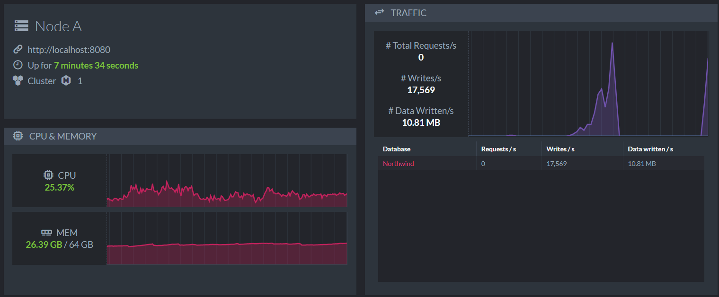Click the CPU usage value 25.37%

click(x=60, y=187)
